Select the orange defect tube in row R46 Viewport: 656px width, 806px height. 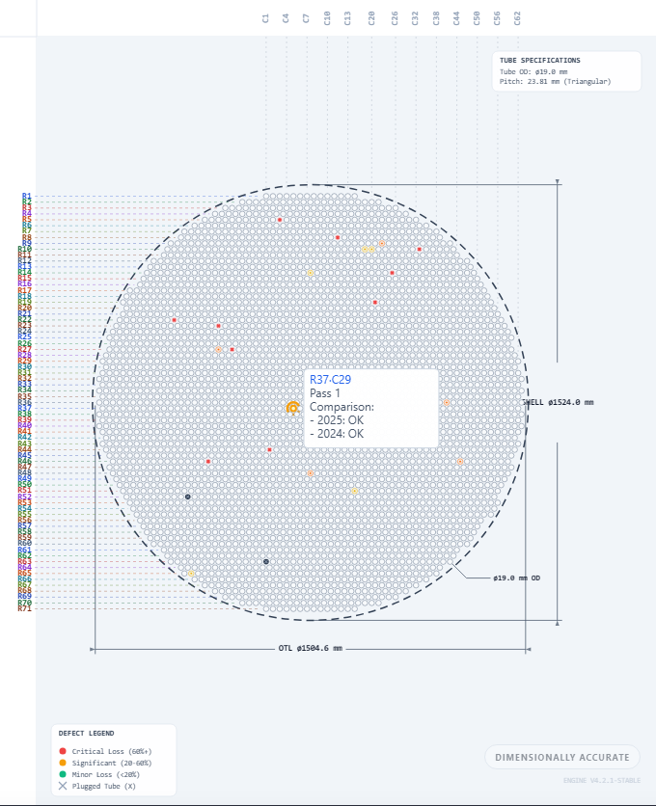coord(460,462)
